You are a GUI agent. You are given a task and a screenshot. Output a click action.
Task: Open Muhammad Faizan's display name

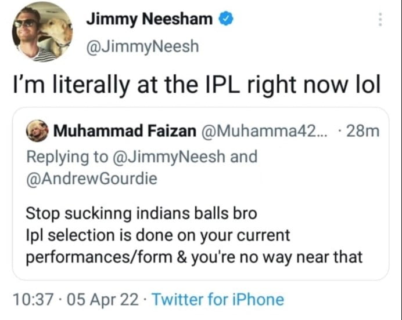coord(124,132)
